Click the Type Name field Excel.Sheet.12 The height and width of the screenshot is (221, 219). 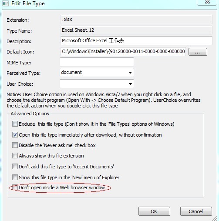pos(136,30)
